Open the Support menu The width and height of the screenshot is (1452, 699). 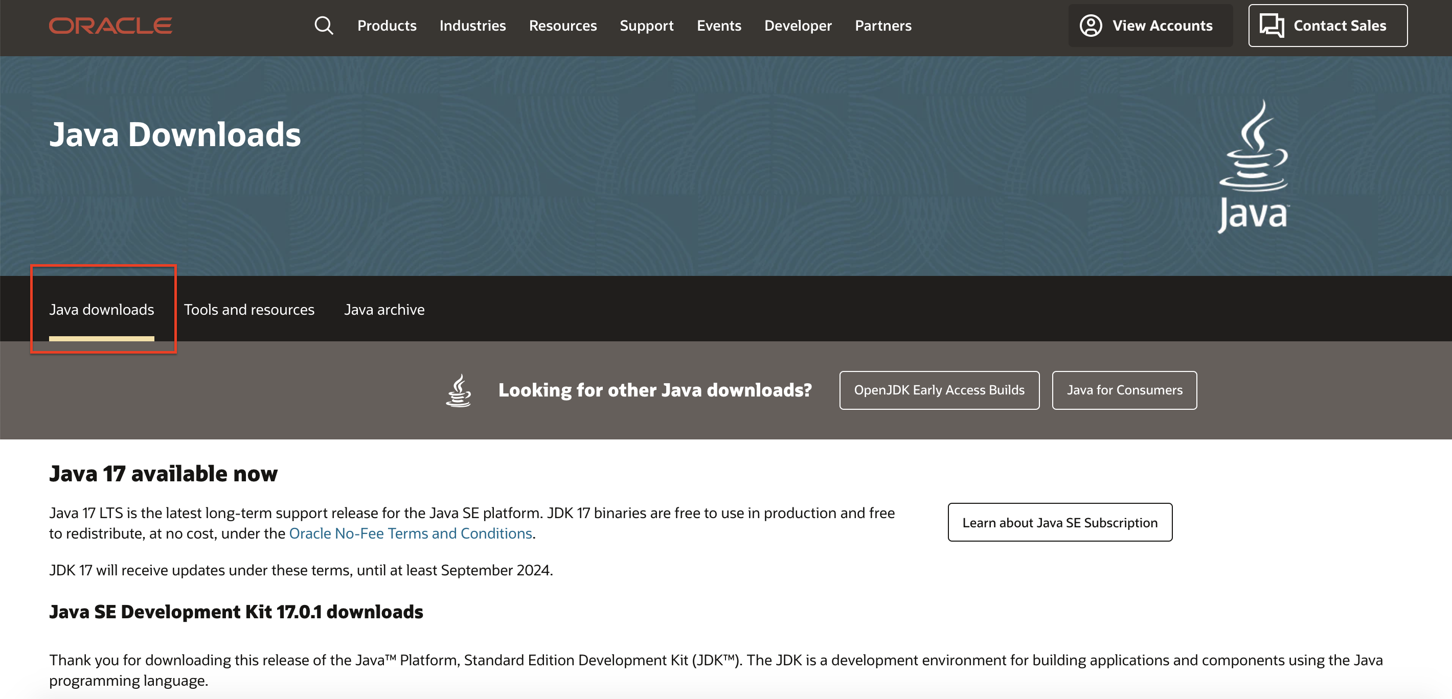point(646,26)
